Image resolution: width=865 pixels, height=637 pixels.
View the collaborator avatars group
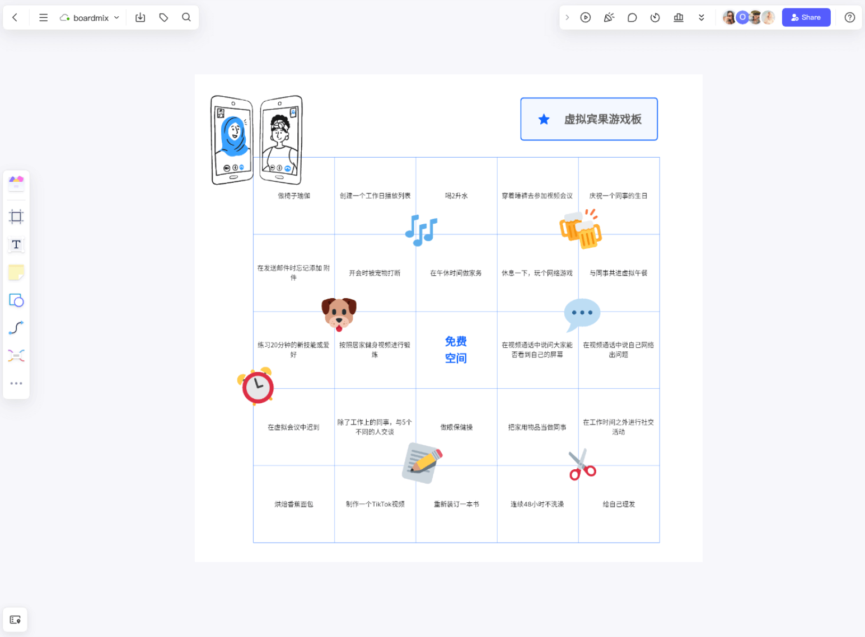pos(749,17)
